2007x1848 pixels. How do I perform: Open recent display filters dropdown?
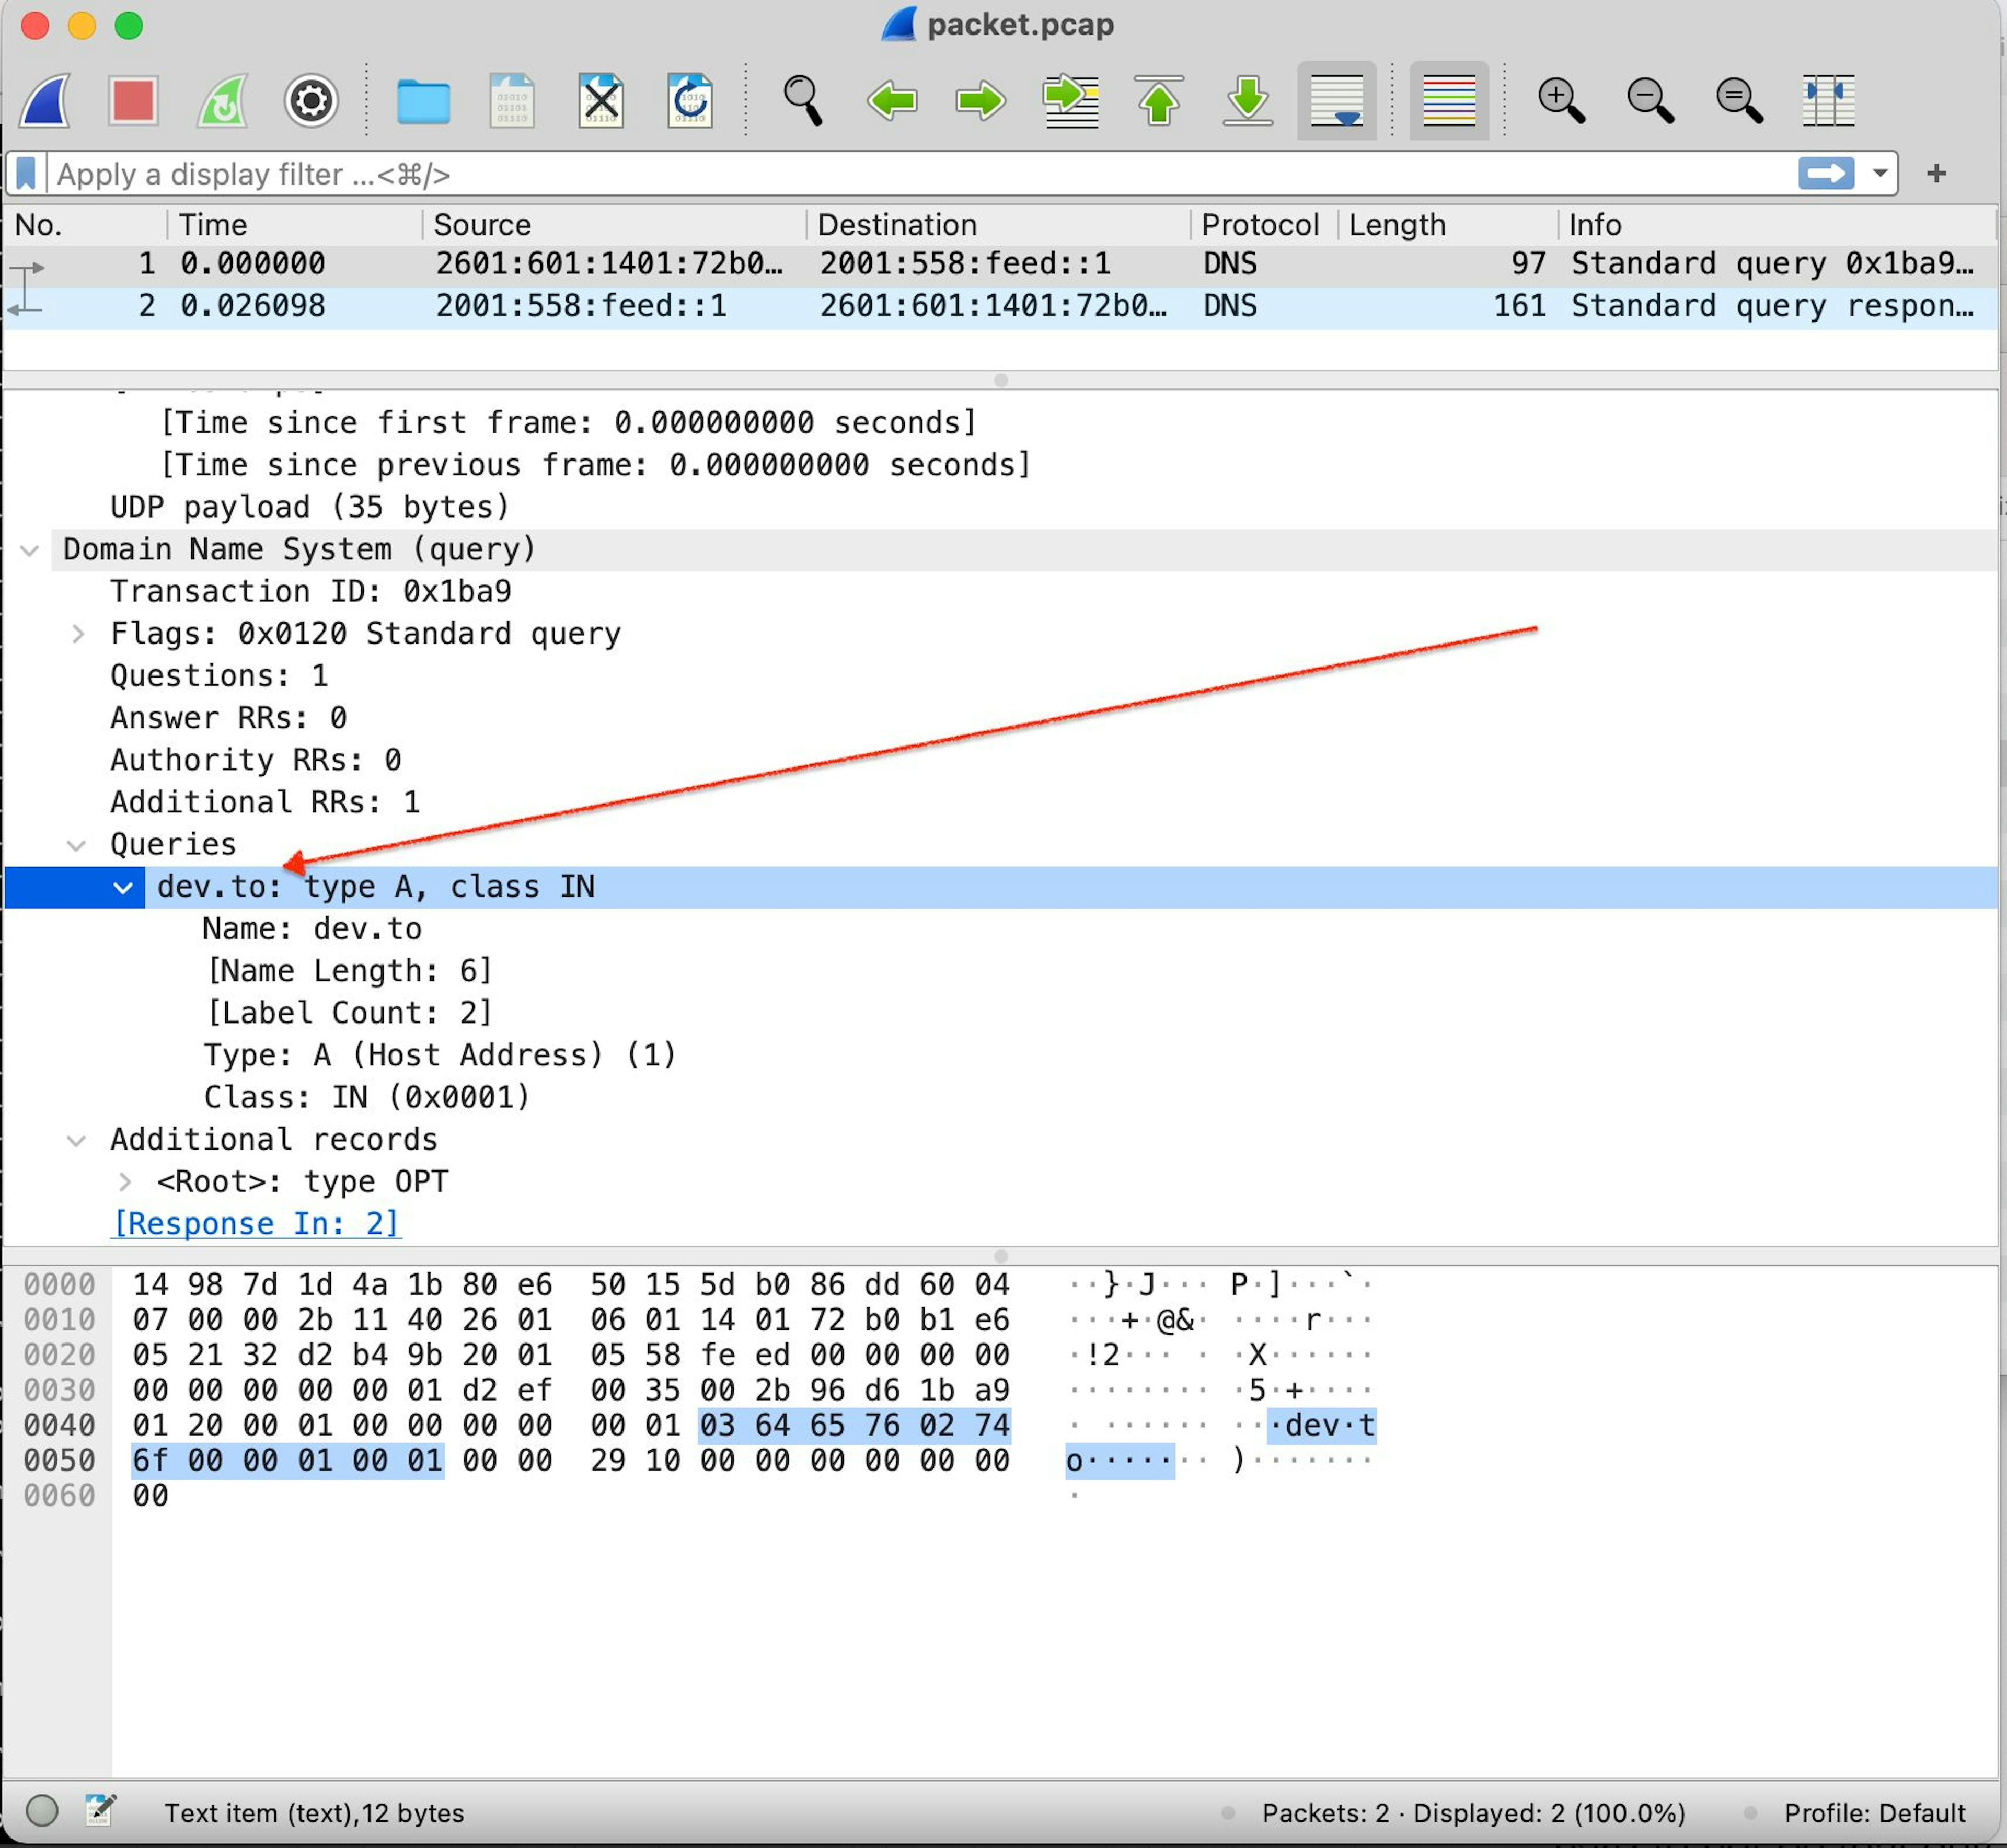(x=1880, y=174)
